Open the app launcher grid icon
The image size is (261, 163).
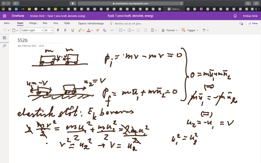click(4, 16)
